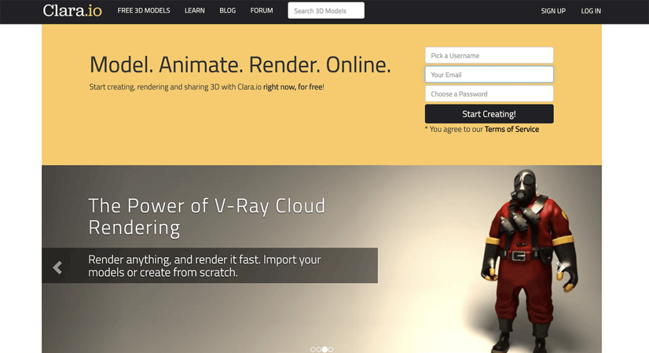Select the second carousel indicator dot
The width and height of the screenshot is (649, 353).
tap(318, 349)
